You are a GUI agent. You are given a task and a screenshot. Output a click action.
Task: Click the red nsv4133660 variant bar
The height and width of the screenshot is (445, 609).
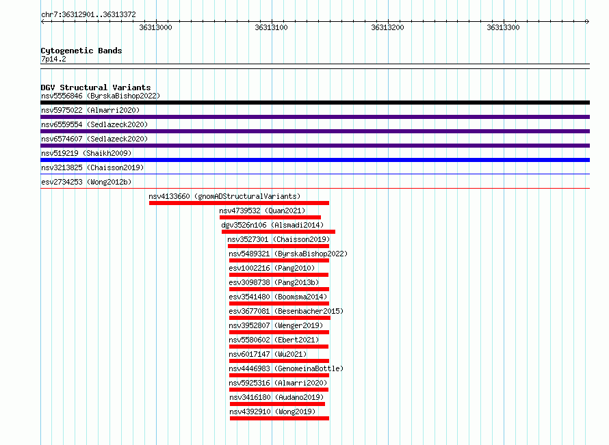(x=239, y=203)
